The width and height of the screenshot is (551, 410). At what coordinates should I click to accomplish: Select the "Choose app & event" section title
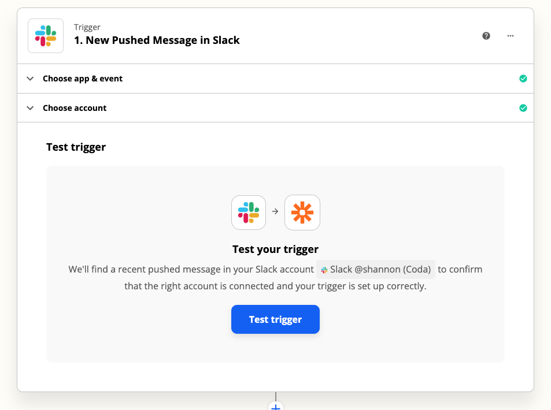pyautogui.click(x=83, y=79)
